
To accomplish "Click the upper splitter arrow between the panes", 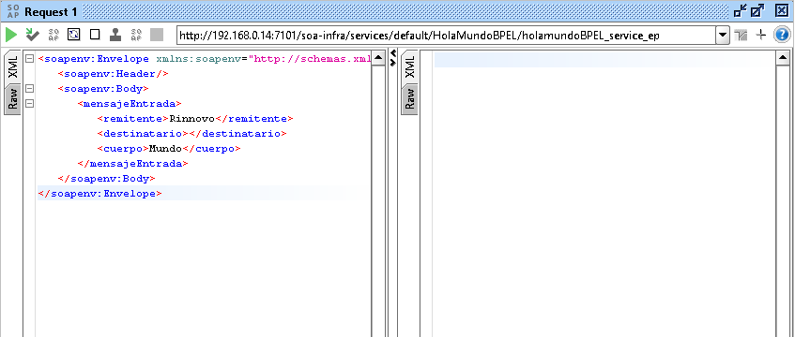I will [393, 53].
